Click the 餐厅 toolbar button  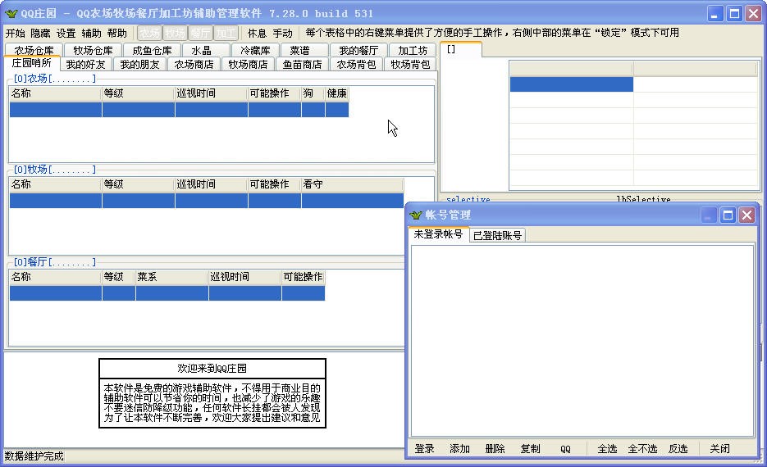(200, 34)
